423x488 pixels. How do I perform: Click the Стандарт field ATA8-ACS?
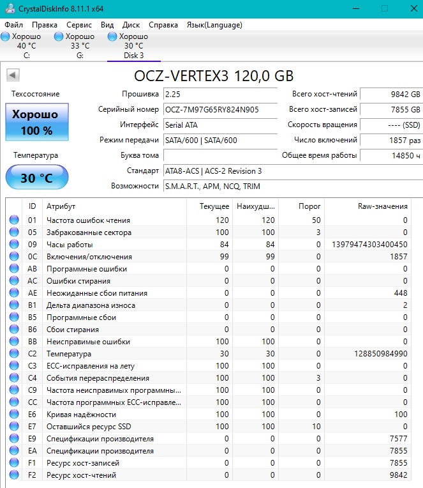[x=293, y=171]
